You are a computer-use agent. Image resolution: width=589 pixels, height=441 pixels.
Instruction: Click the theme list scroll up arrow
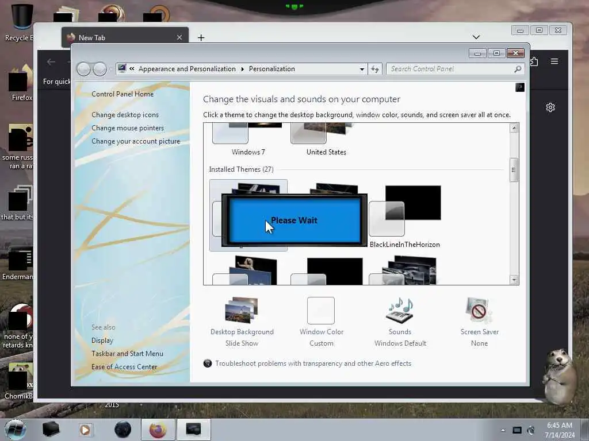tap(514, 128)
